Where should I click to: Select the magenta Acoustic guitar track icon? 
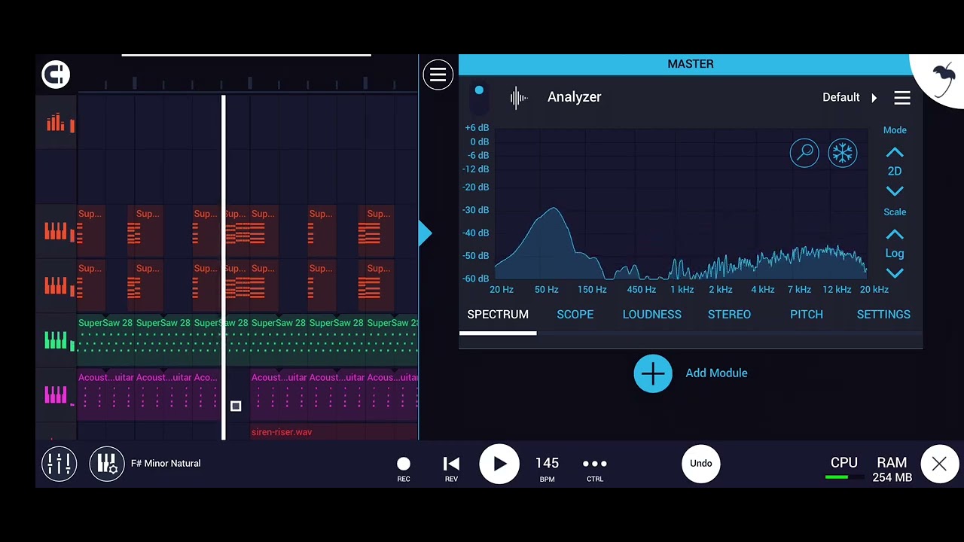pos(56,395)
